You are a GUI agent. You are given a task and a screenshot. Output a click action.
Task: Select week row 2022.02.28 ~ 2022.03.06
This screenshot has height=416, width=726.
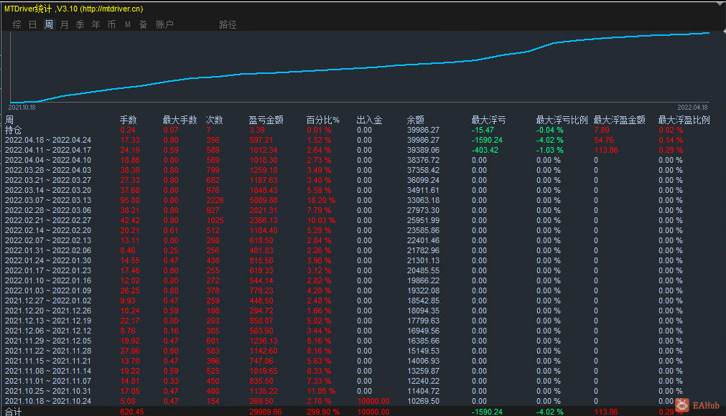point(48,210)
